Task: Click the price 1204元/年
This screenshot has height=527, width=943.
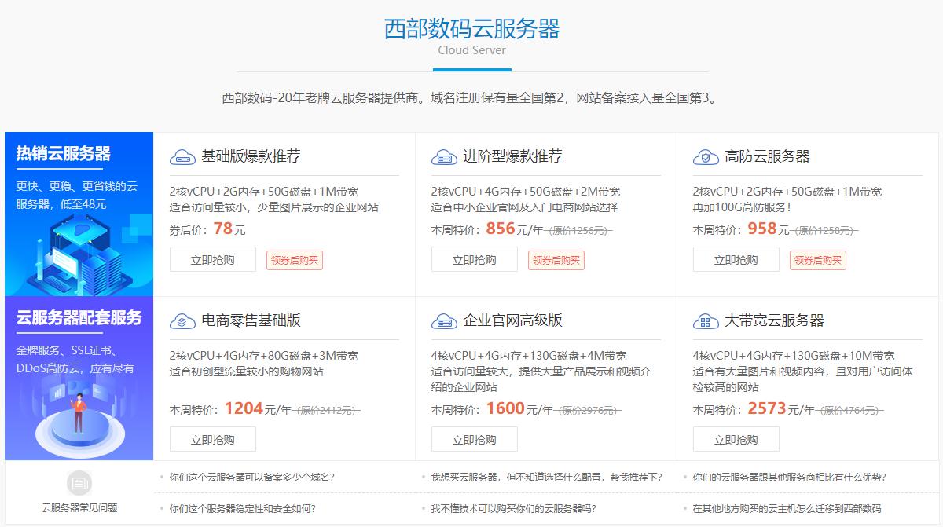Action: click(258, 408)
